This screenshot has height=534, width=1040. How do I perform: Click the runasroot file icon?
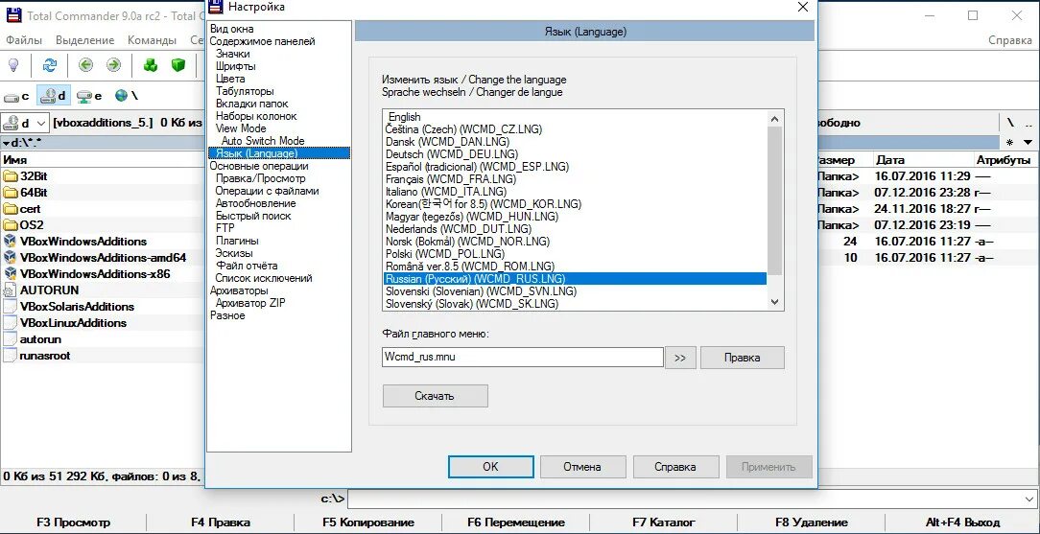tap(10, 355)
